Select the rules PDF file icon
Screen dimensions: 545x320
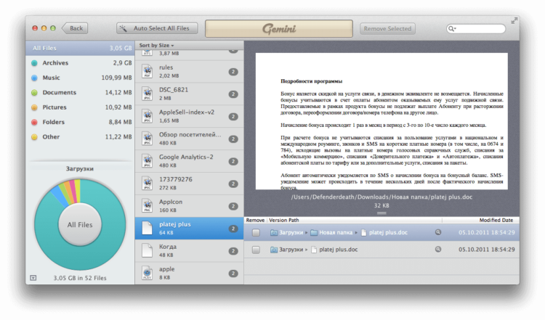tap(148, 72)
